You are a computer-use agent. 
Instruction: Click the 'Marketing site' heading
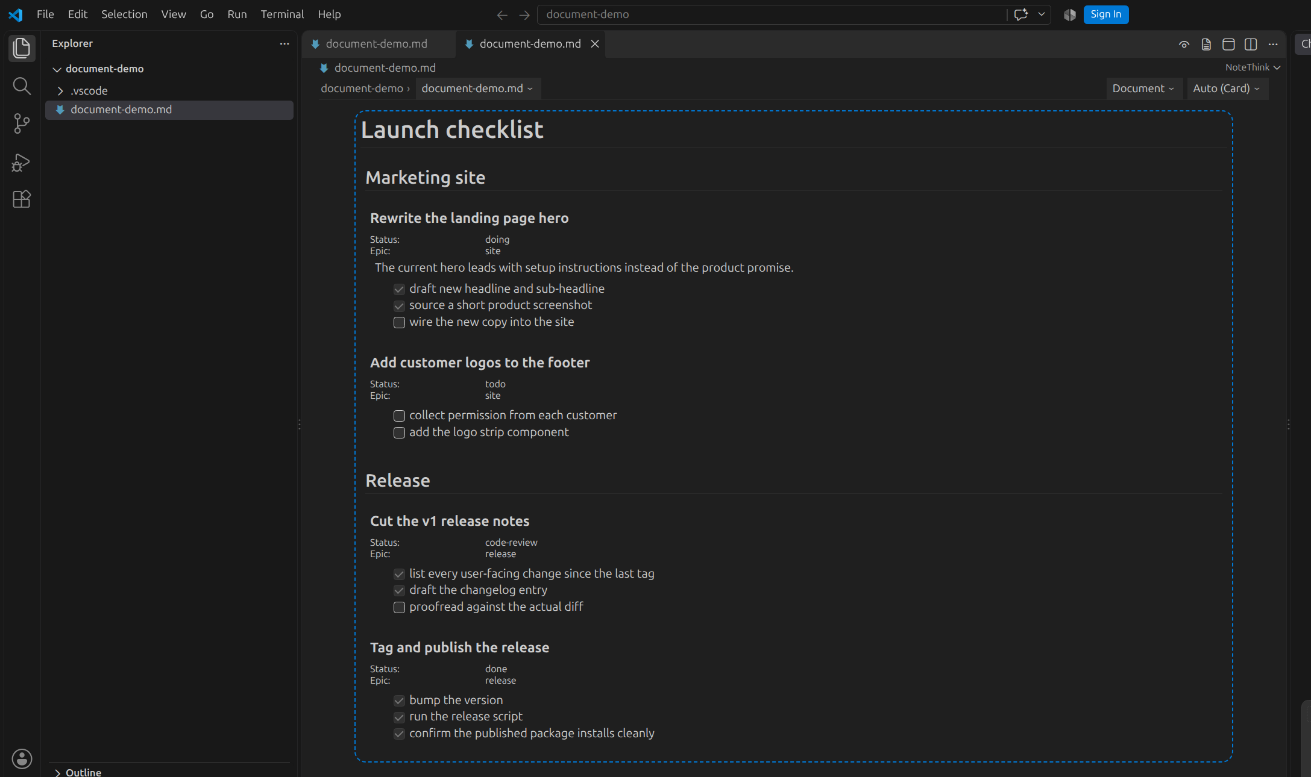425,178
